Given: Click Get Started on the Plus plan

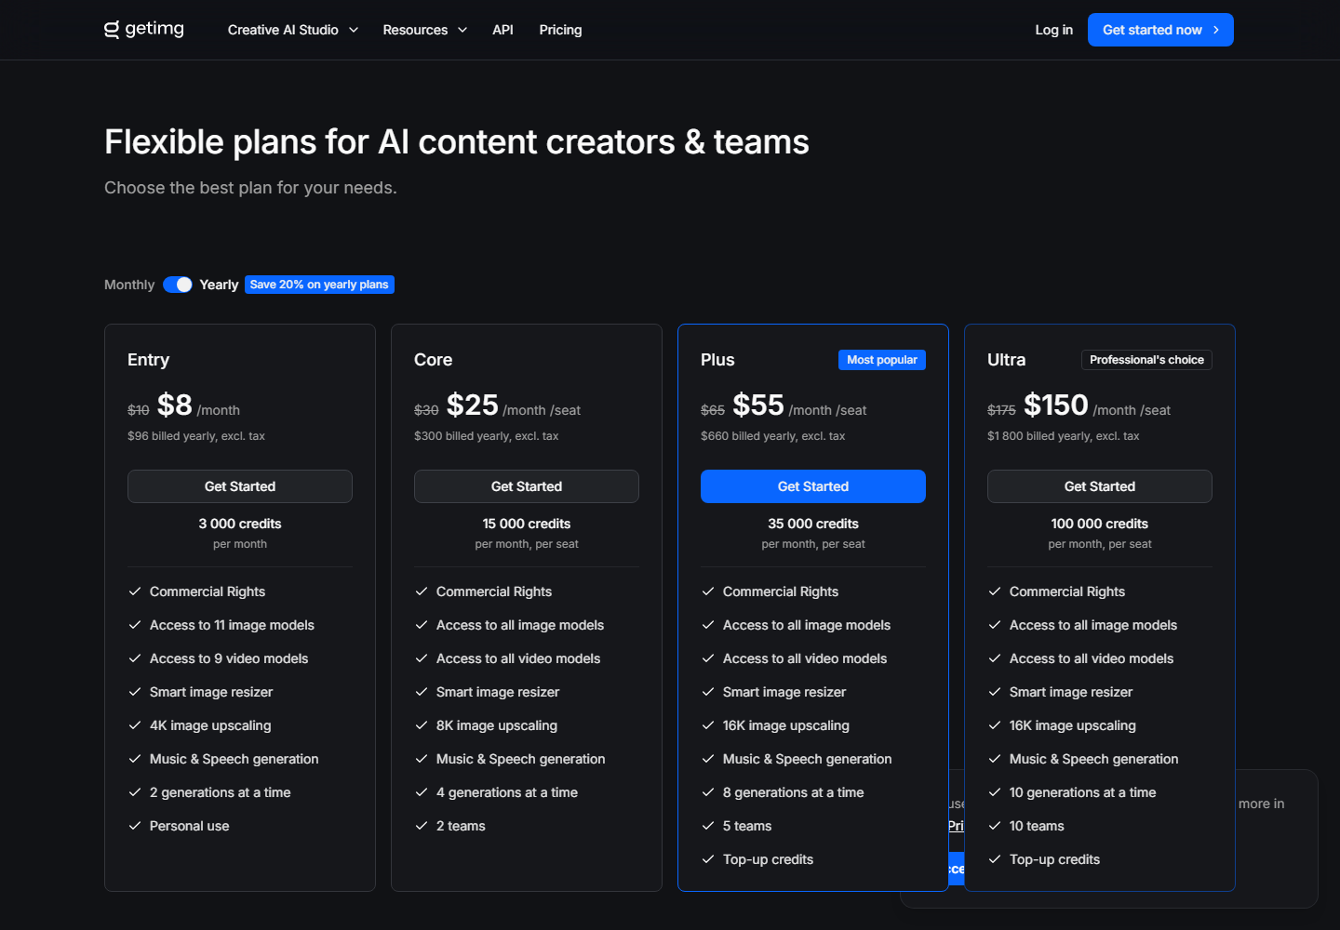Looking at the screenshot, I should click(813, 486).
